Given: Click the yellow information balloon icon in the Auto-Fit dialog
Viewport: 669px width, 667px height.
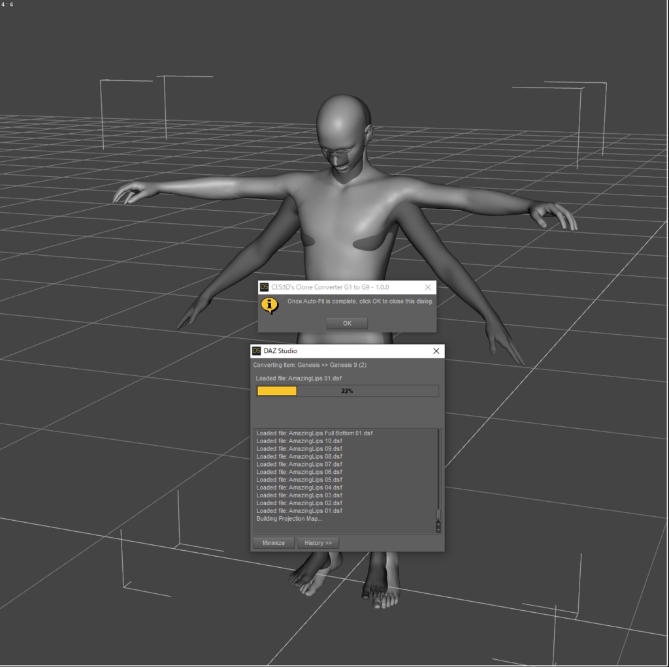Looking at the screenshot, I should point(270,303).
